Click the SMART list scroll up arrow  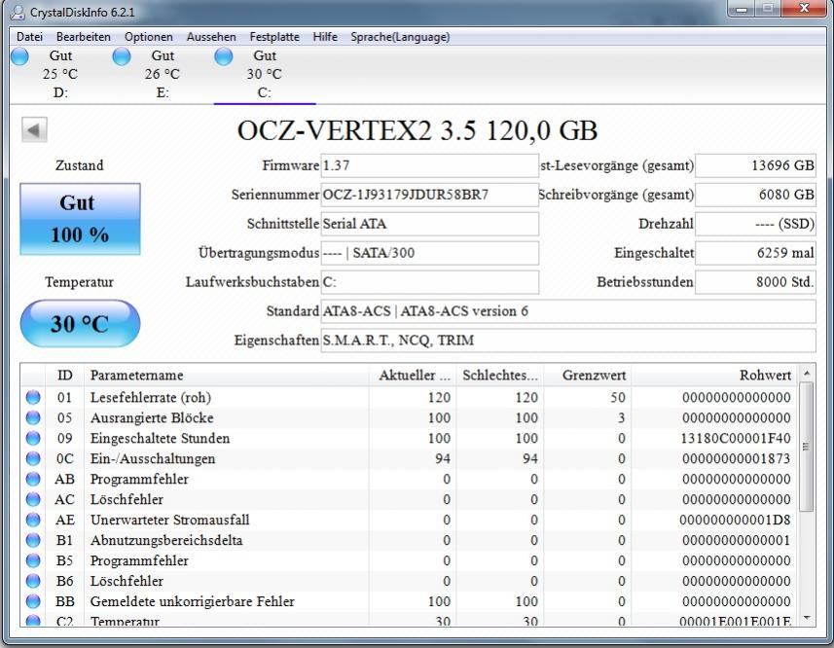click(807, 374)
